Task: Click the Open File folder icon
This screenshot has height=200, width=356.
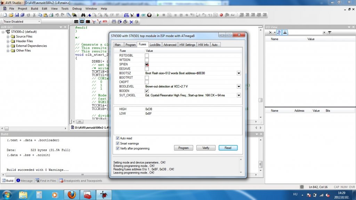Action: (11, 15)
